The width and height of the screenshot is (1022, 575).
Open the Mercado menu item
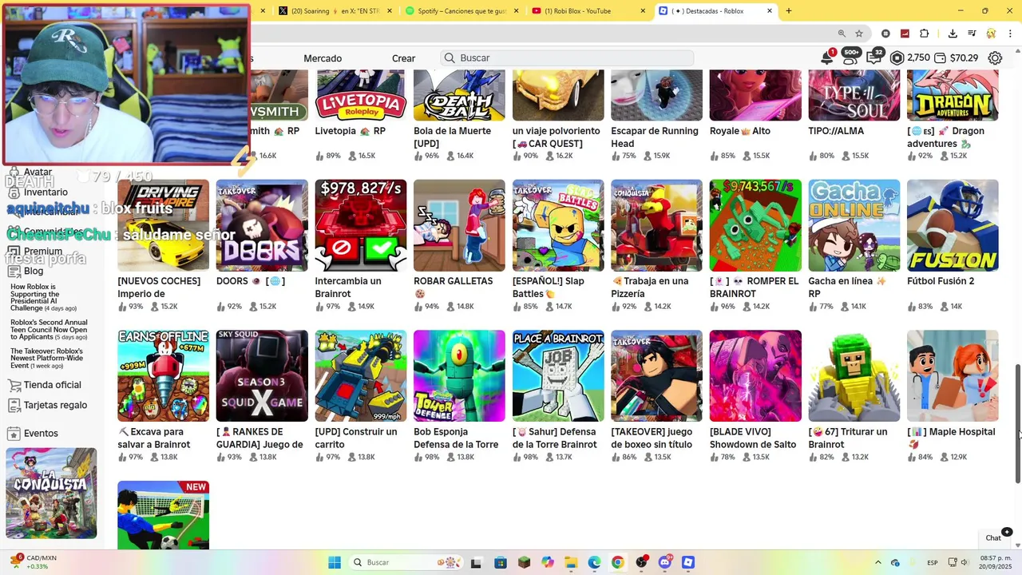pyautogui.click(x=323, y=58)
